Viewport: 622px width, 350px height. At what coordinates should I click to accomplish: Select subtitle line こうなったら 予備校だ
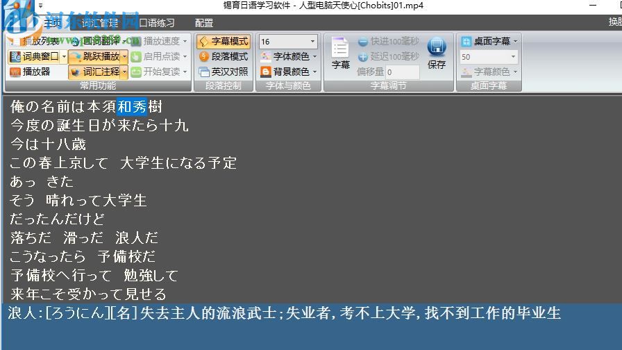coord(83,256)
